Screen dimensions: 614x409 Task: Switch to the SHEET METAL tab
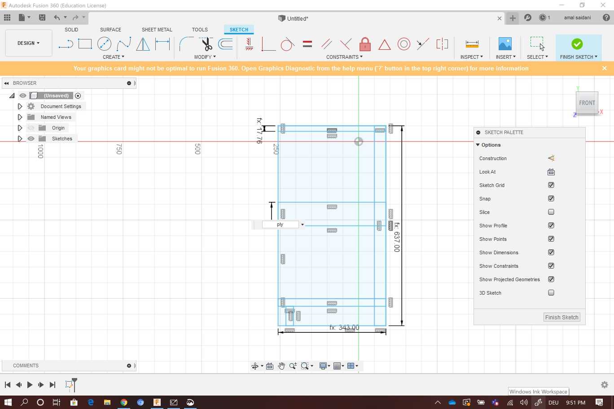157,30
